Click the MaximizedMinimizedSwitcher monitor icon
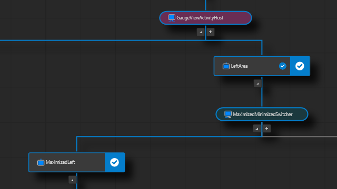The width and height of the screenshot is (337, 189). click(228, 114)
